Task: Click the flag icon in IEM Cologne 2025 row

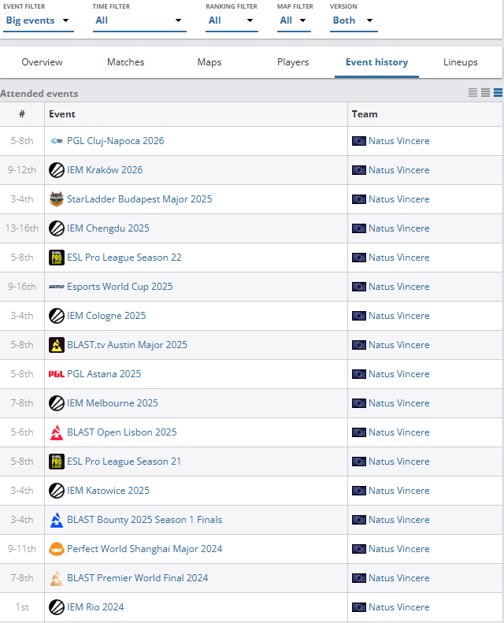Action: [358, 316]
